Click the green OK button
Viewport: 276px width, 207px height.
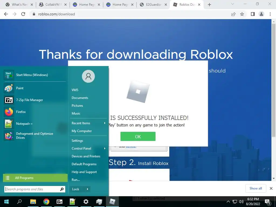tap(138, 136)
